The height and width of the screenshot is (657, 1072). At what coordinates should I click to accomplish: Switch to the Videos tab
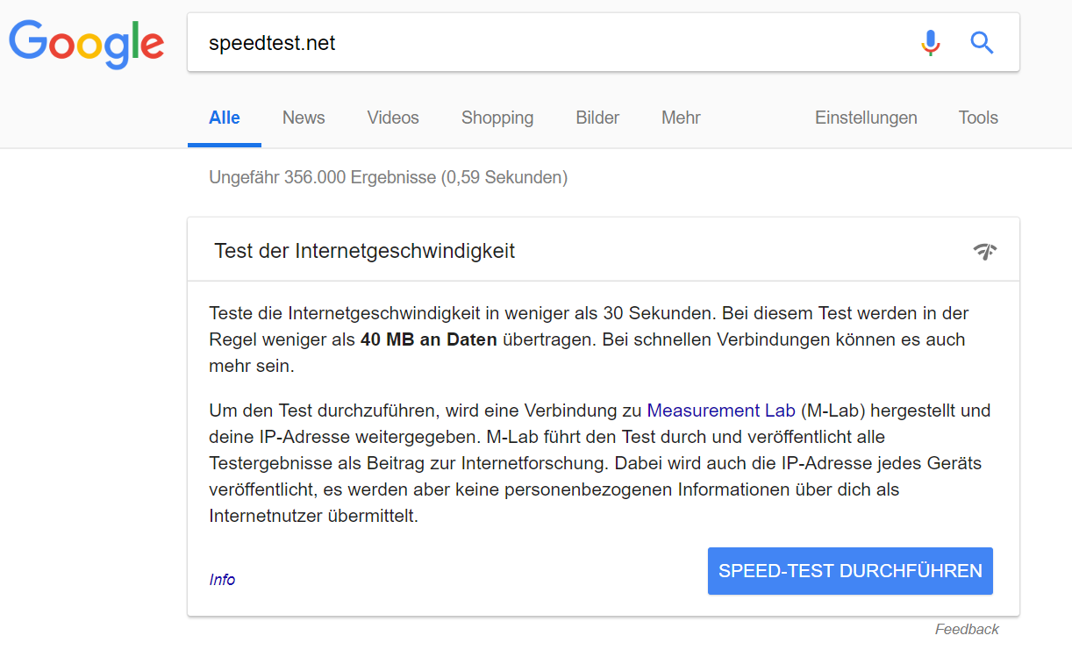point(392,117)
